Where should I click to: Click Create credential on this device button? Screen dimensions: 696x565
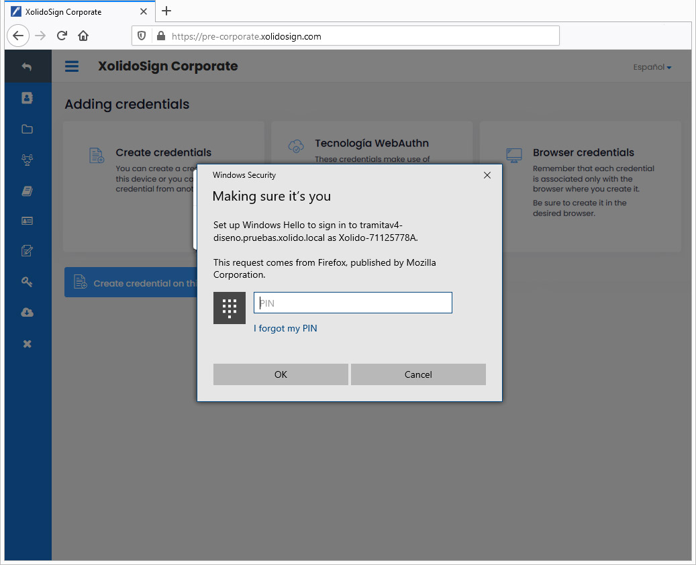131,282
